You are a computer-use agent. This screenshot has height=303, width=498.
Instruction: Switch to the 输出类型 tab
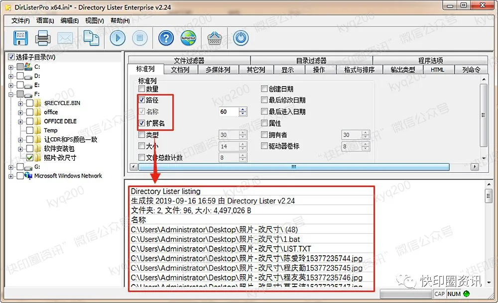[x=403, y=70]
